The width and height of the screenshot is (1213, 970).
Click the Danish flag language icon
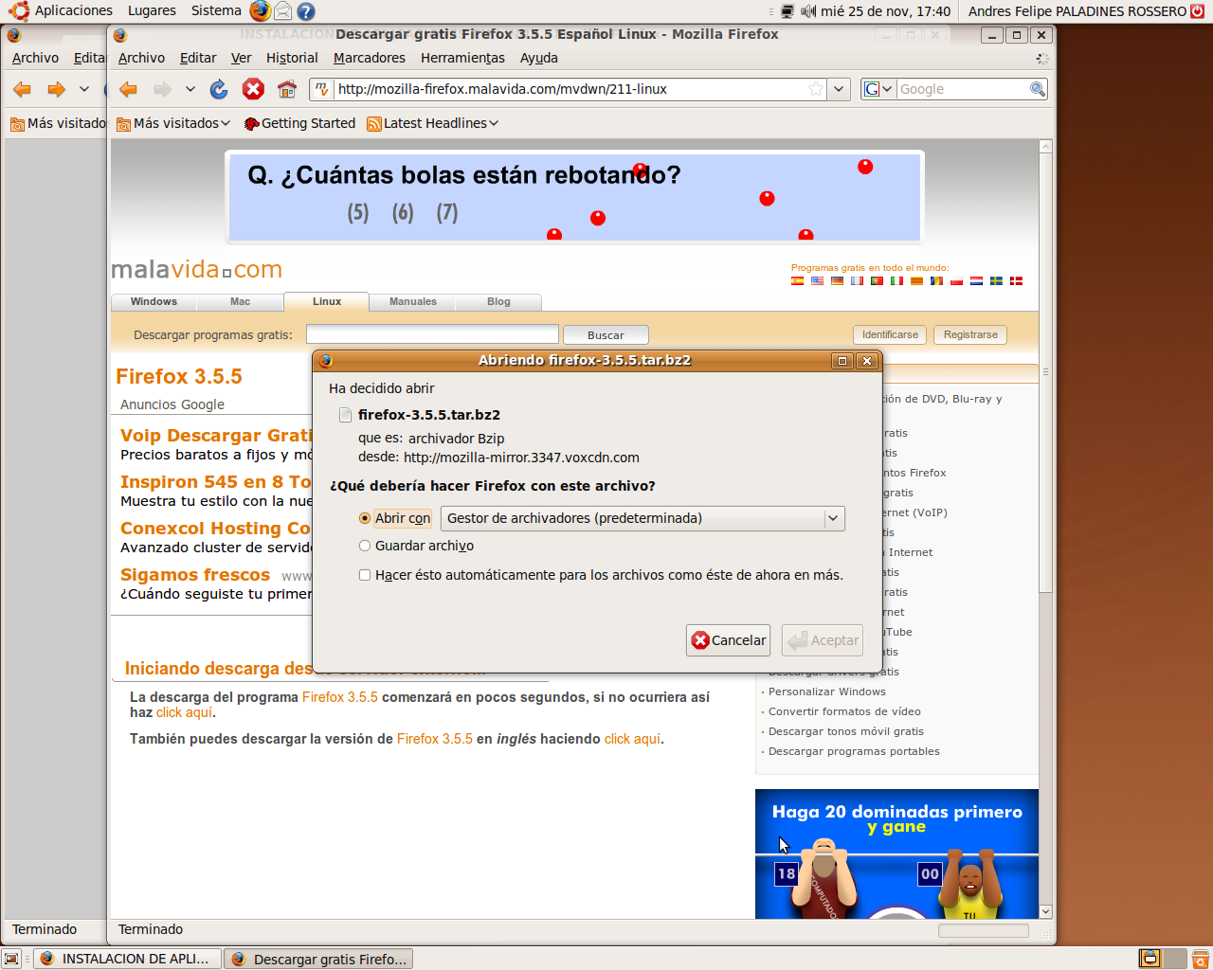1017,281
